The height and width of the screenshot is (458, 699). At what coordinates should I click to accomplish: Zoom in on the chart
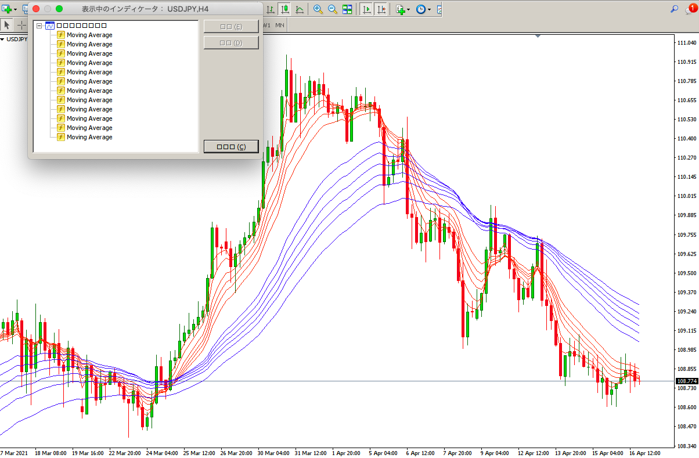click(x=318, y=9)
